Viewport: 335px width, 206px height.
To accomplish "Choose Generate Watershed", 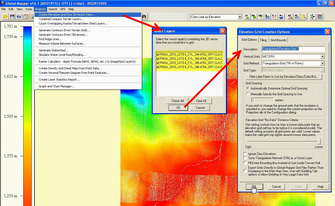I will pos(88,50).
